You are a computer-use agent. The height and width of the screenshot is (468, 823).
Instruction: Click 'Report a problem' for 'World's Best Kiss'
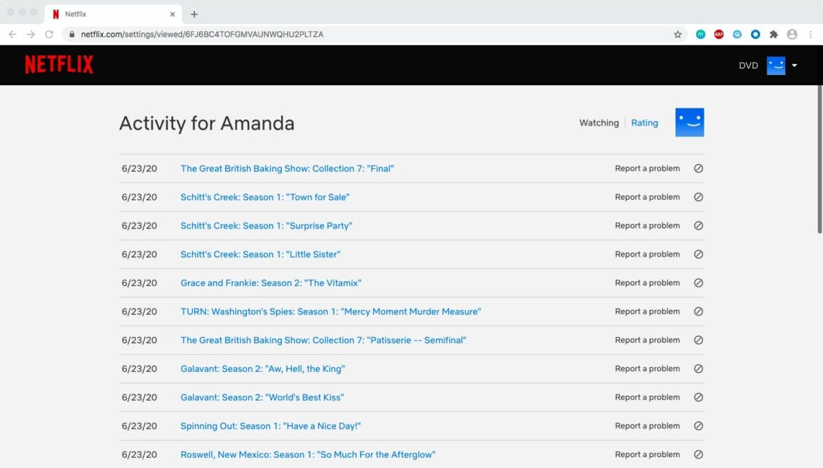(x=647, y=397)
